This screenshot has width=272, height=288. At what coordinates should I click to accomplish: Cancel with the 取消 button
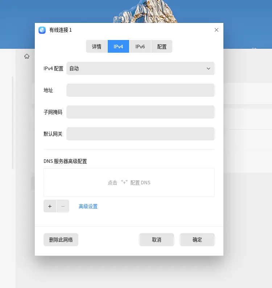(157, 240)
